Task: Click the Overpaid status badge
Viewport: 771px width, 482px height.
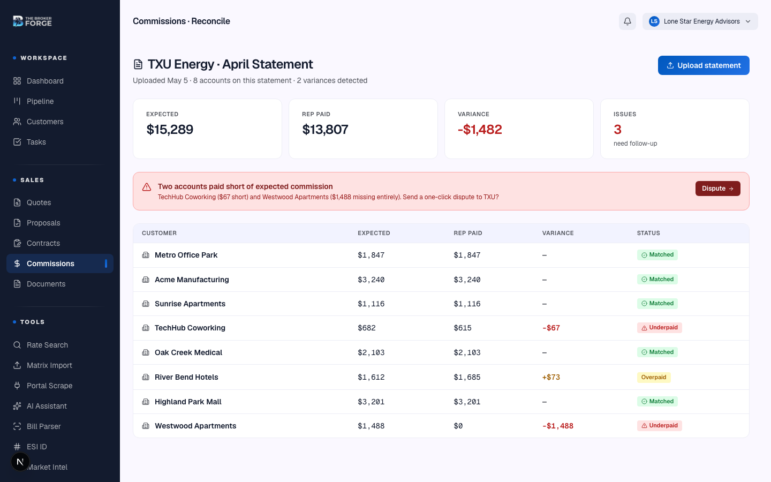Action: pos(654,377)
